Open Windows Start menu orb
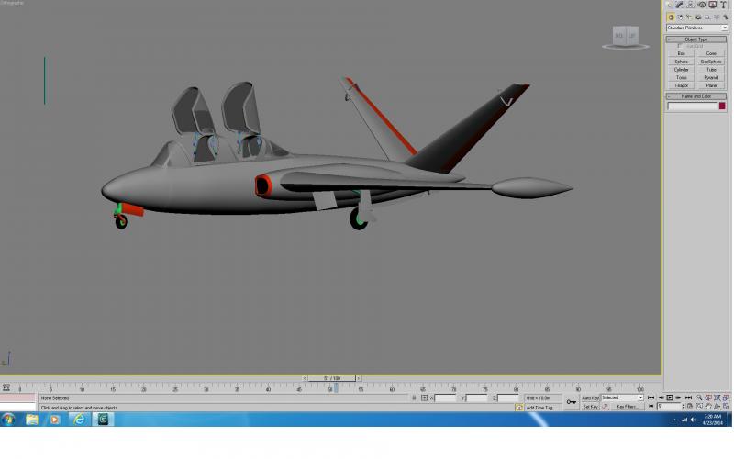Image resolution: width=734 pixels, height=459 pixels. point(7,420)
